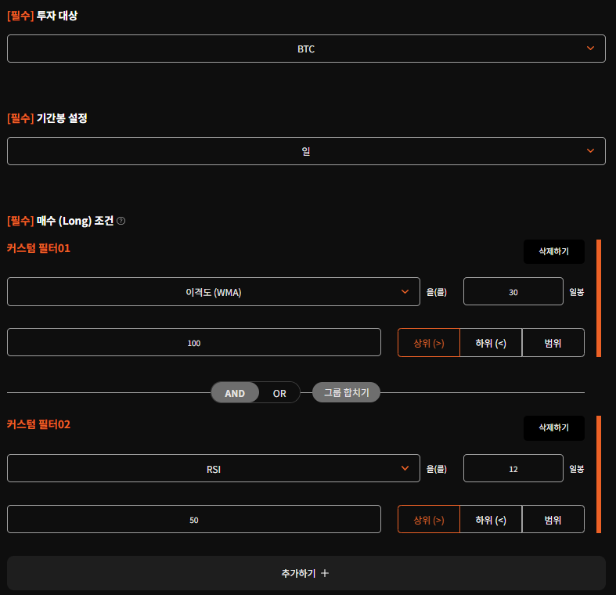Switch filter logic to OR
The width and height of the screenshot is (616, 595).
pos(279,392)
